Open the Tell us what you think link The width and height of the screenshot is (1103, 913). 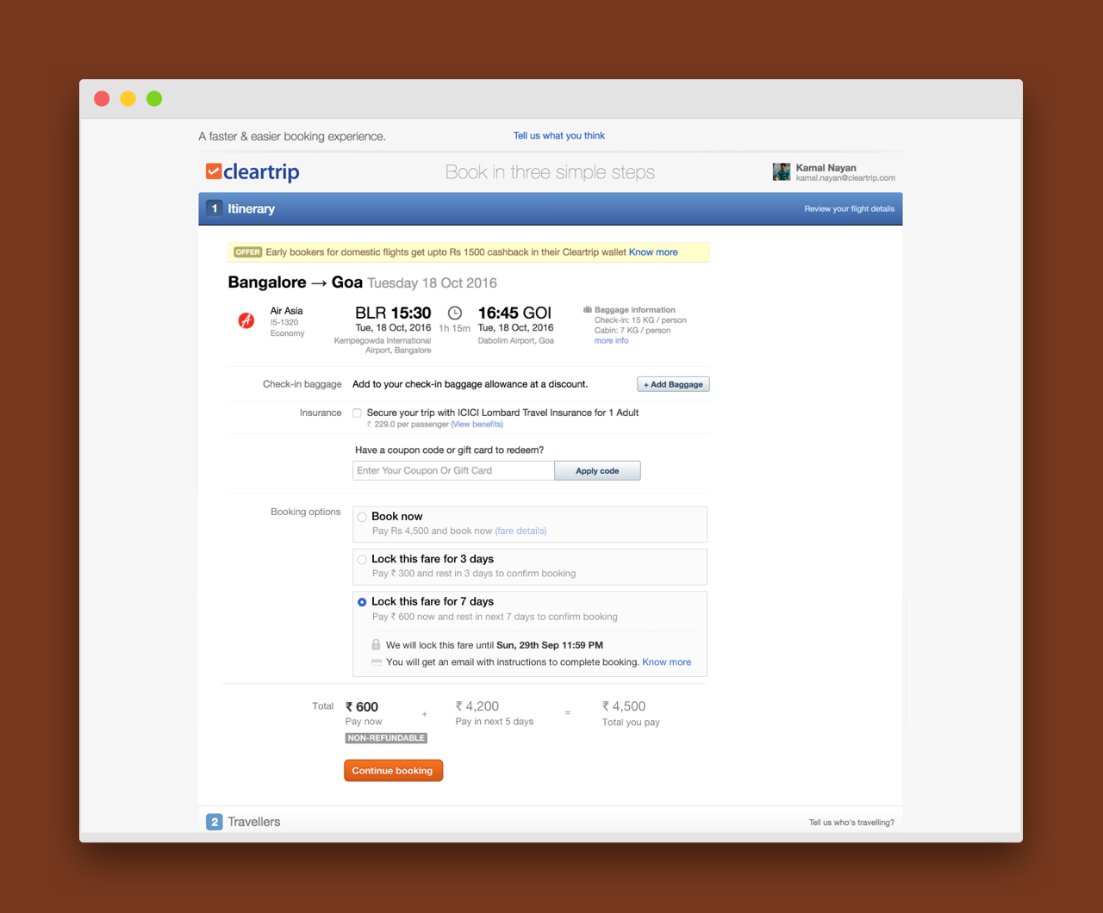click(x=559, y=135)
